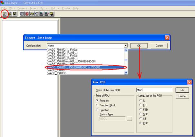The image size is (195, 137).
Task: Click Cancel in New POU dialog
Action: tap(182, 96)
